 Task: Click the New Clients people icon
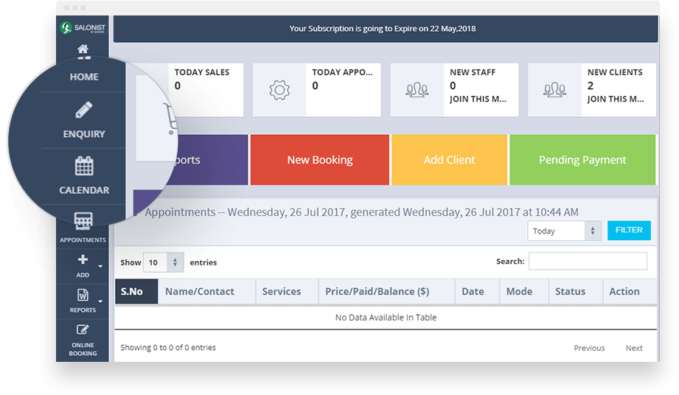(554, 90)
